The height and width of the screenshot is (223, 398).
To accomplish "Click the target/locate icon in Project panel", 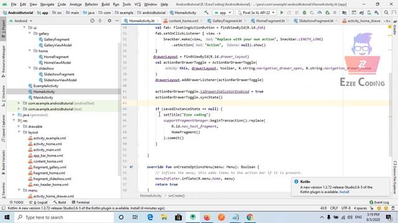I will click(x=92, y=20).
